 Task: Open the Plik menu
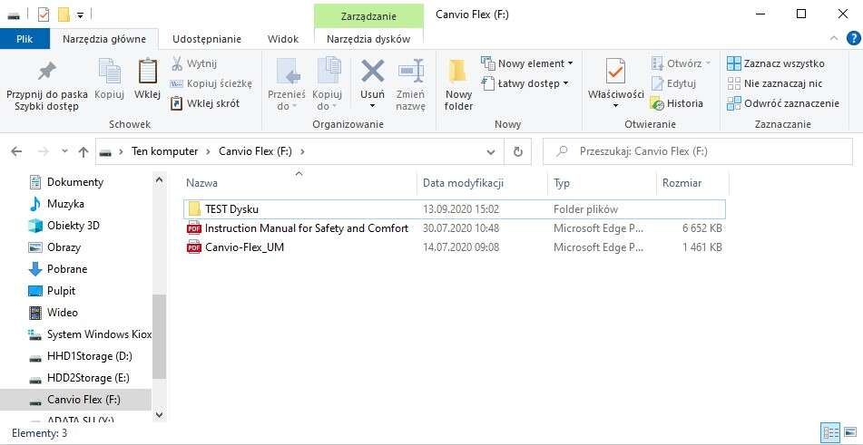click(x=25, y=39)
